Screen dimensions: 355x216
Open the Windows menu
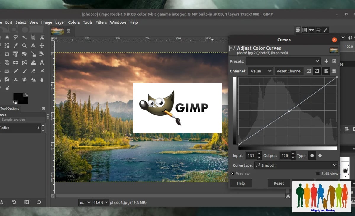tap(118, 22)
